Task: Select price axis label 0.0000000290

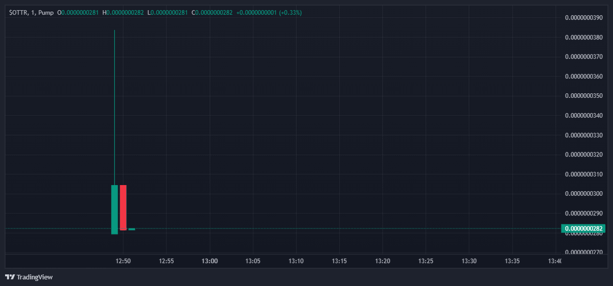Action: tap(584, 213)
